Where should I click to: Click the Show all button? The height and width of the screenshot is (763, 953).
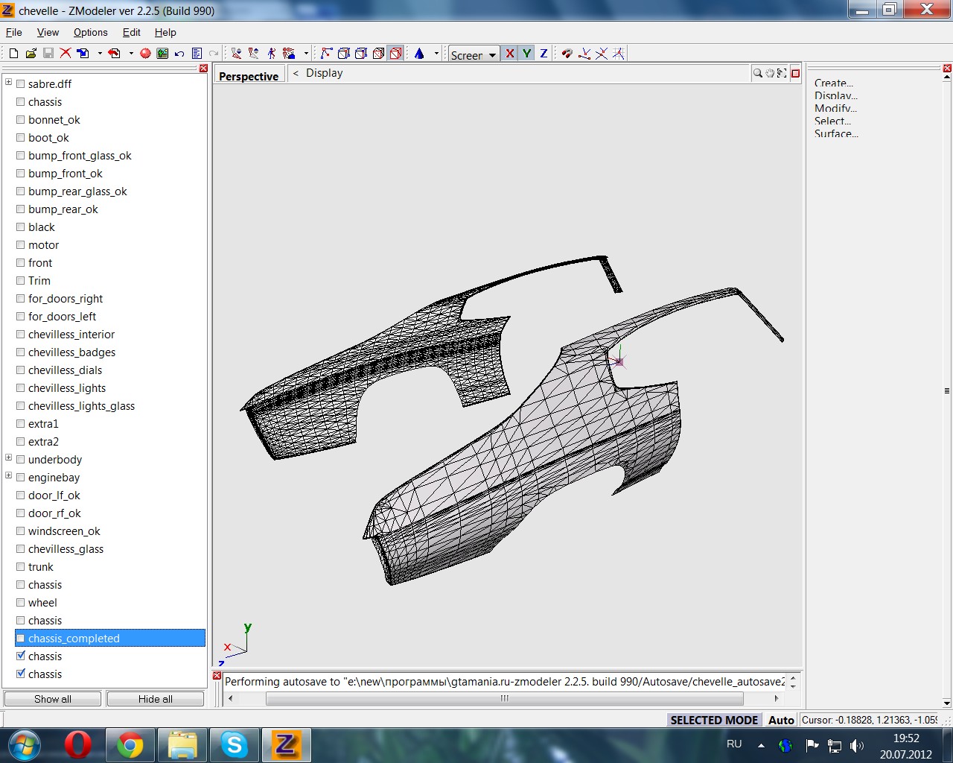tap(53, 699)
